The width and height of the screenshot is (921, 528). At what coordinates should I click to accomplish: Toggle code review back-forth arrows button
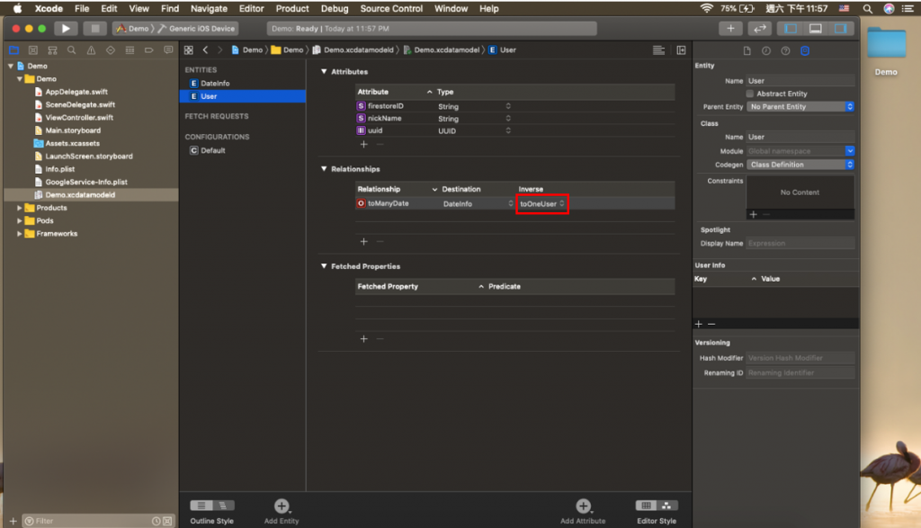[759, 28]
